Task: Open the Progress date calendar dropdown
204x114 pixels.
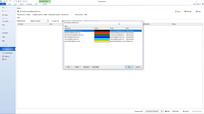Action: (162, 111)
